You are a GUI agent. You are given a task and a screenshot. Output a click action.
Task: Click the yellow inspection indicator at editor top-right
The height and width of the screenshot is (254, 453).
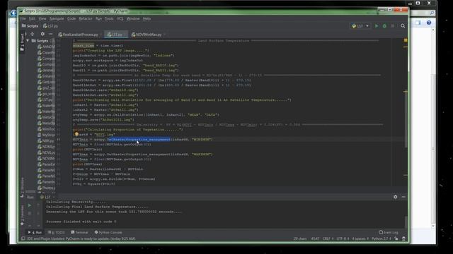tap(406, 40)
